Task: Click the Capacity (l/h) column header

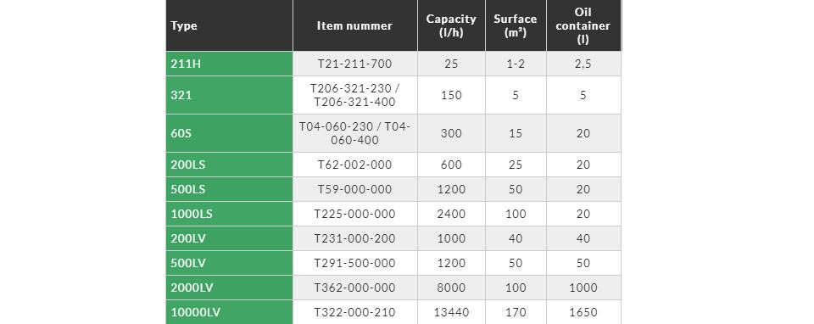Action: [x=451, y=25]
